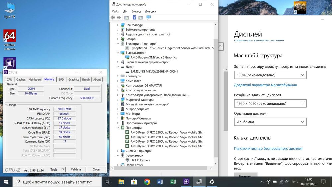Click the Tools button in CPU-Z
The image size is (332, 187).
pos(54,169)
